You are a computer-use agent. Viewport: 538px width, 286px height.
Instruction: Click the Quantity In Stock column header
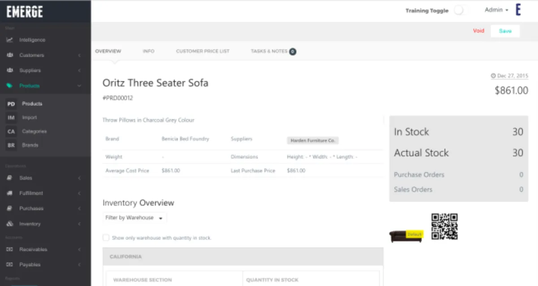[272, 280]
